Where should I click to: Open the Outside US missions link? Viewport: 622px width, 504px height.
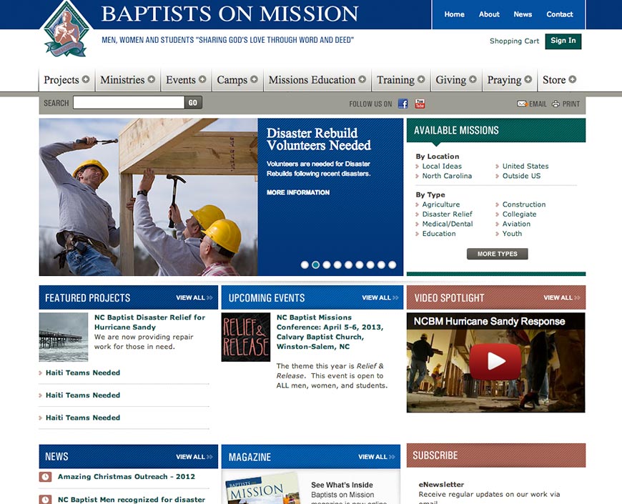point(522,176)
